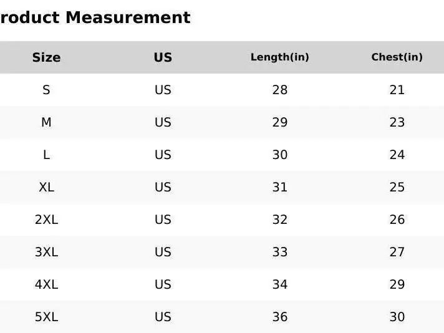Image resolution: width=444 pixels, height=333 pixels.
Task: Select the L size cell
Action: coord(46,155)
